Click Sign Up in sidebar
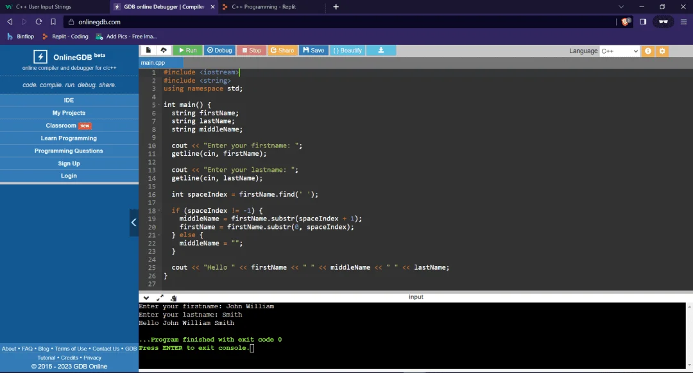This screenshot has width=693, height=373. click(x=69, y=163)
